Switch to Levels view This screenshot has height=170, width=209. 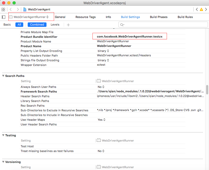pyautogui.click(x=55, y=25)
